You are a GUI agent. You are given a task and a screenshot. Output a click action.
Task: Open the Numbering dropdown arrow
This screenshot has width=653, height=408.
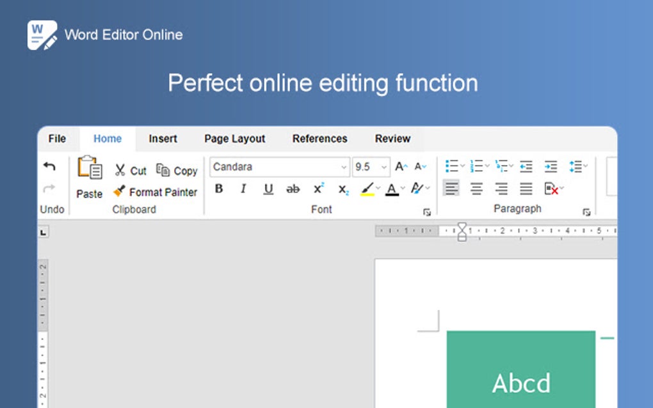[487, 166]
